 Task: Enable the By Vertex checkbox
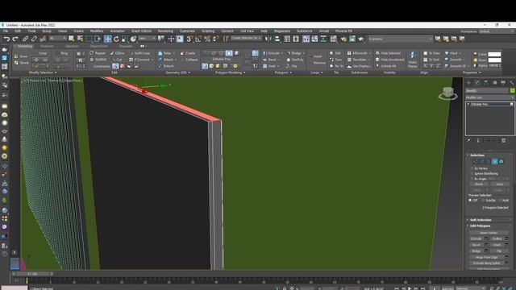pos(472,168)
